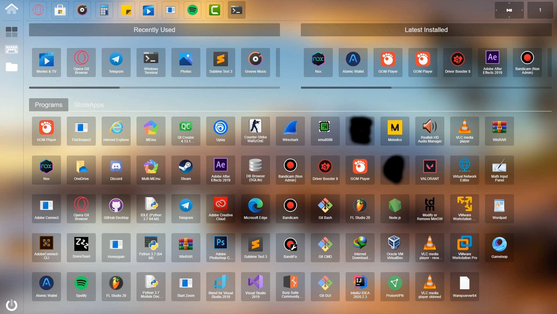
Task: Click the down chevron in the media widget
Action: point(509,17)
